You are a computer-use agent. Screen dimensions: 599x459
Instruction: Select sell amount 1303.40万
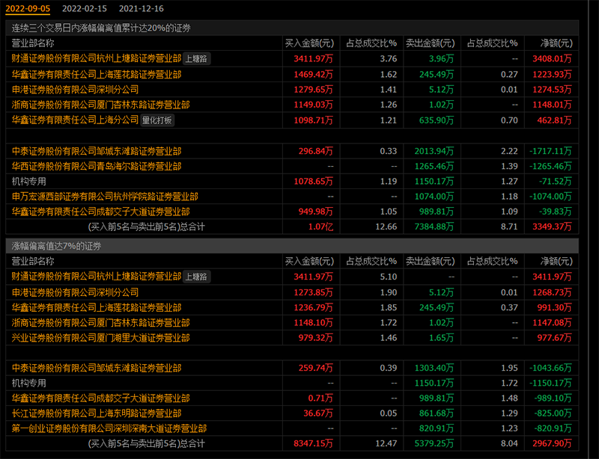tap(434, 368)
